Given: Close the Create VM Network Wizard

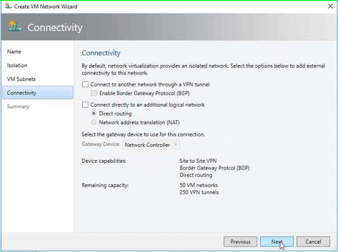Looking at the screenshot, I should pyautogui.click(x=330, y=6).
